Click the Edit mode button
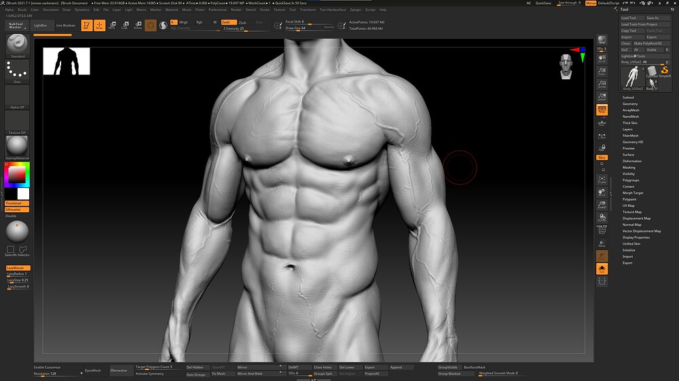 (87, 26)
